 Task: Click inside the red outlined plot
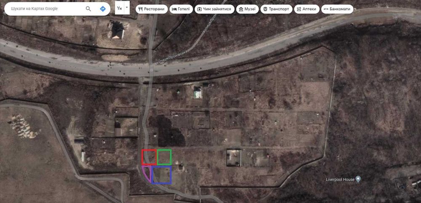tap(149, 157)
